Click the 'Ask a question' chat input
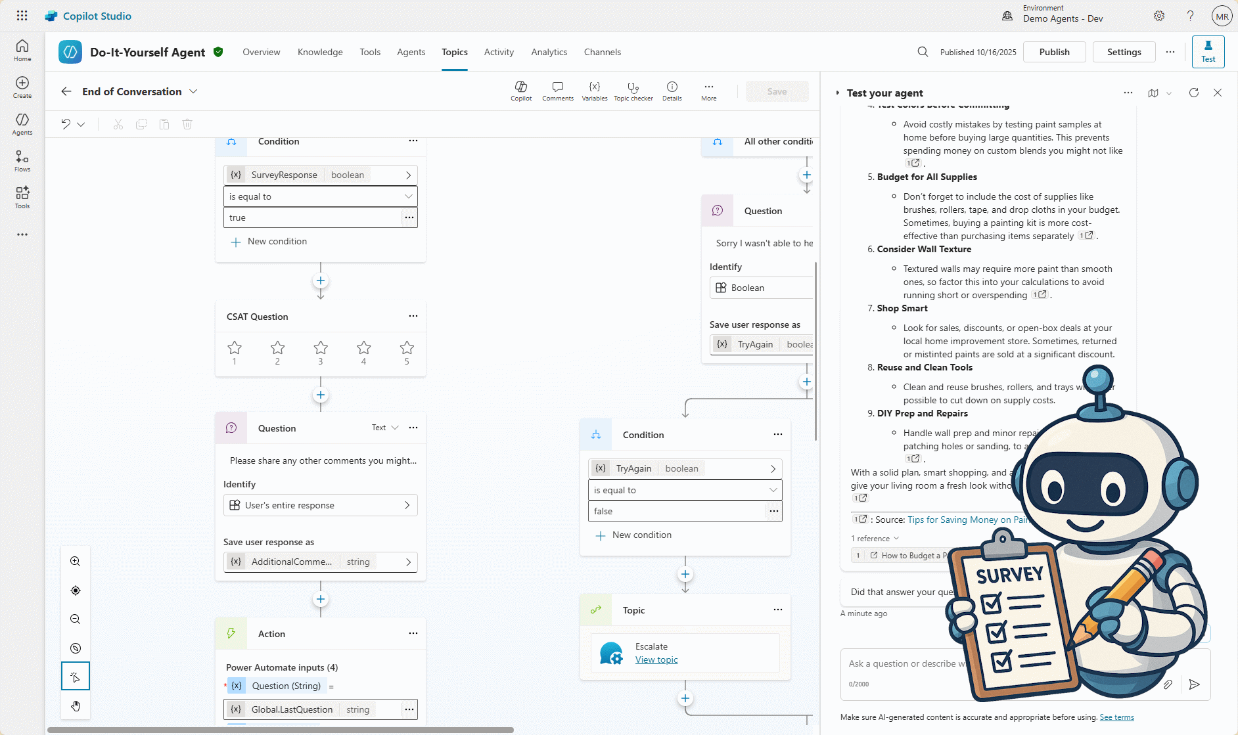This screenshot has width=1238, height=735. (920, 663)
